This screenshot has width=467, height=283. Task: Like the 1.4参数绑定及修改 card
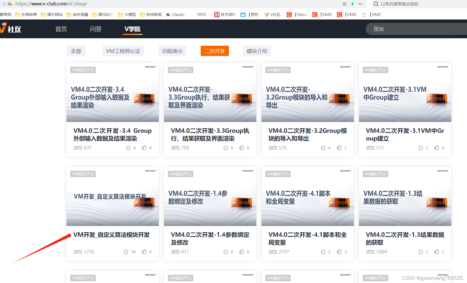[242, 251]
